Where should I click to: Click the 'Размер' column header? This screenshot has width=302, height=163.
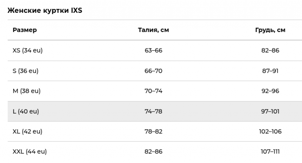[25, 30]
